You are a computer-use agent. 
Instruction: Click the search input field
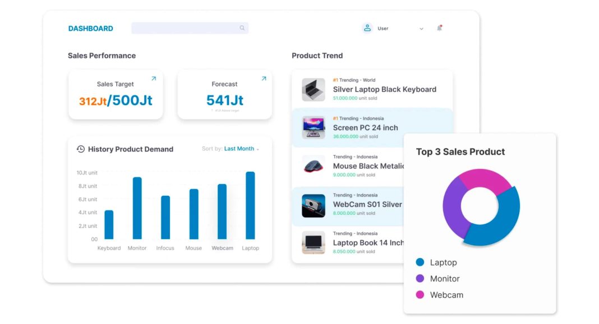coord(185,28)
